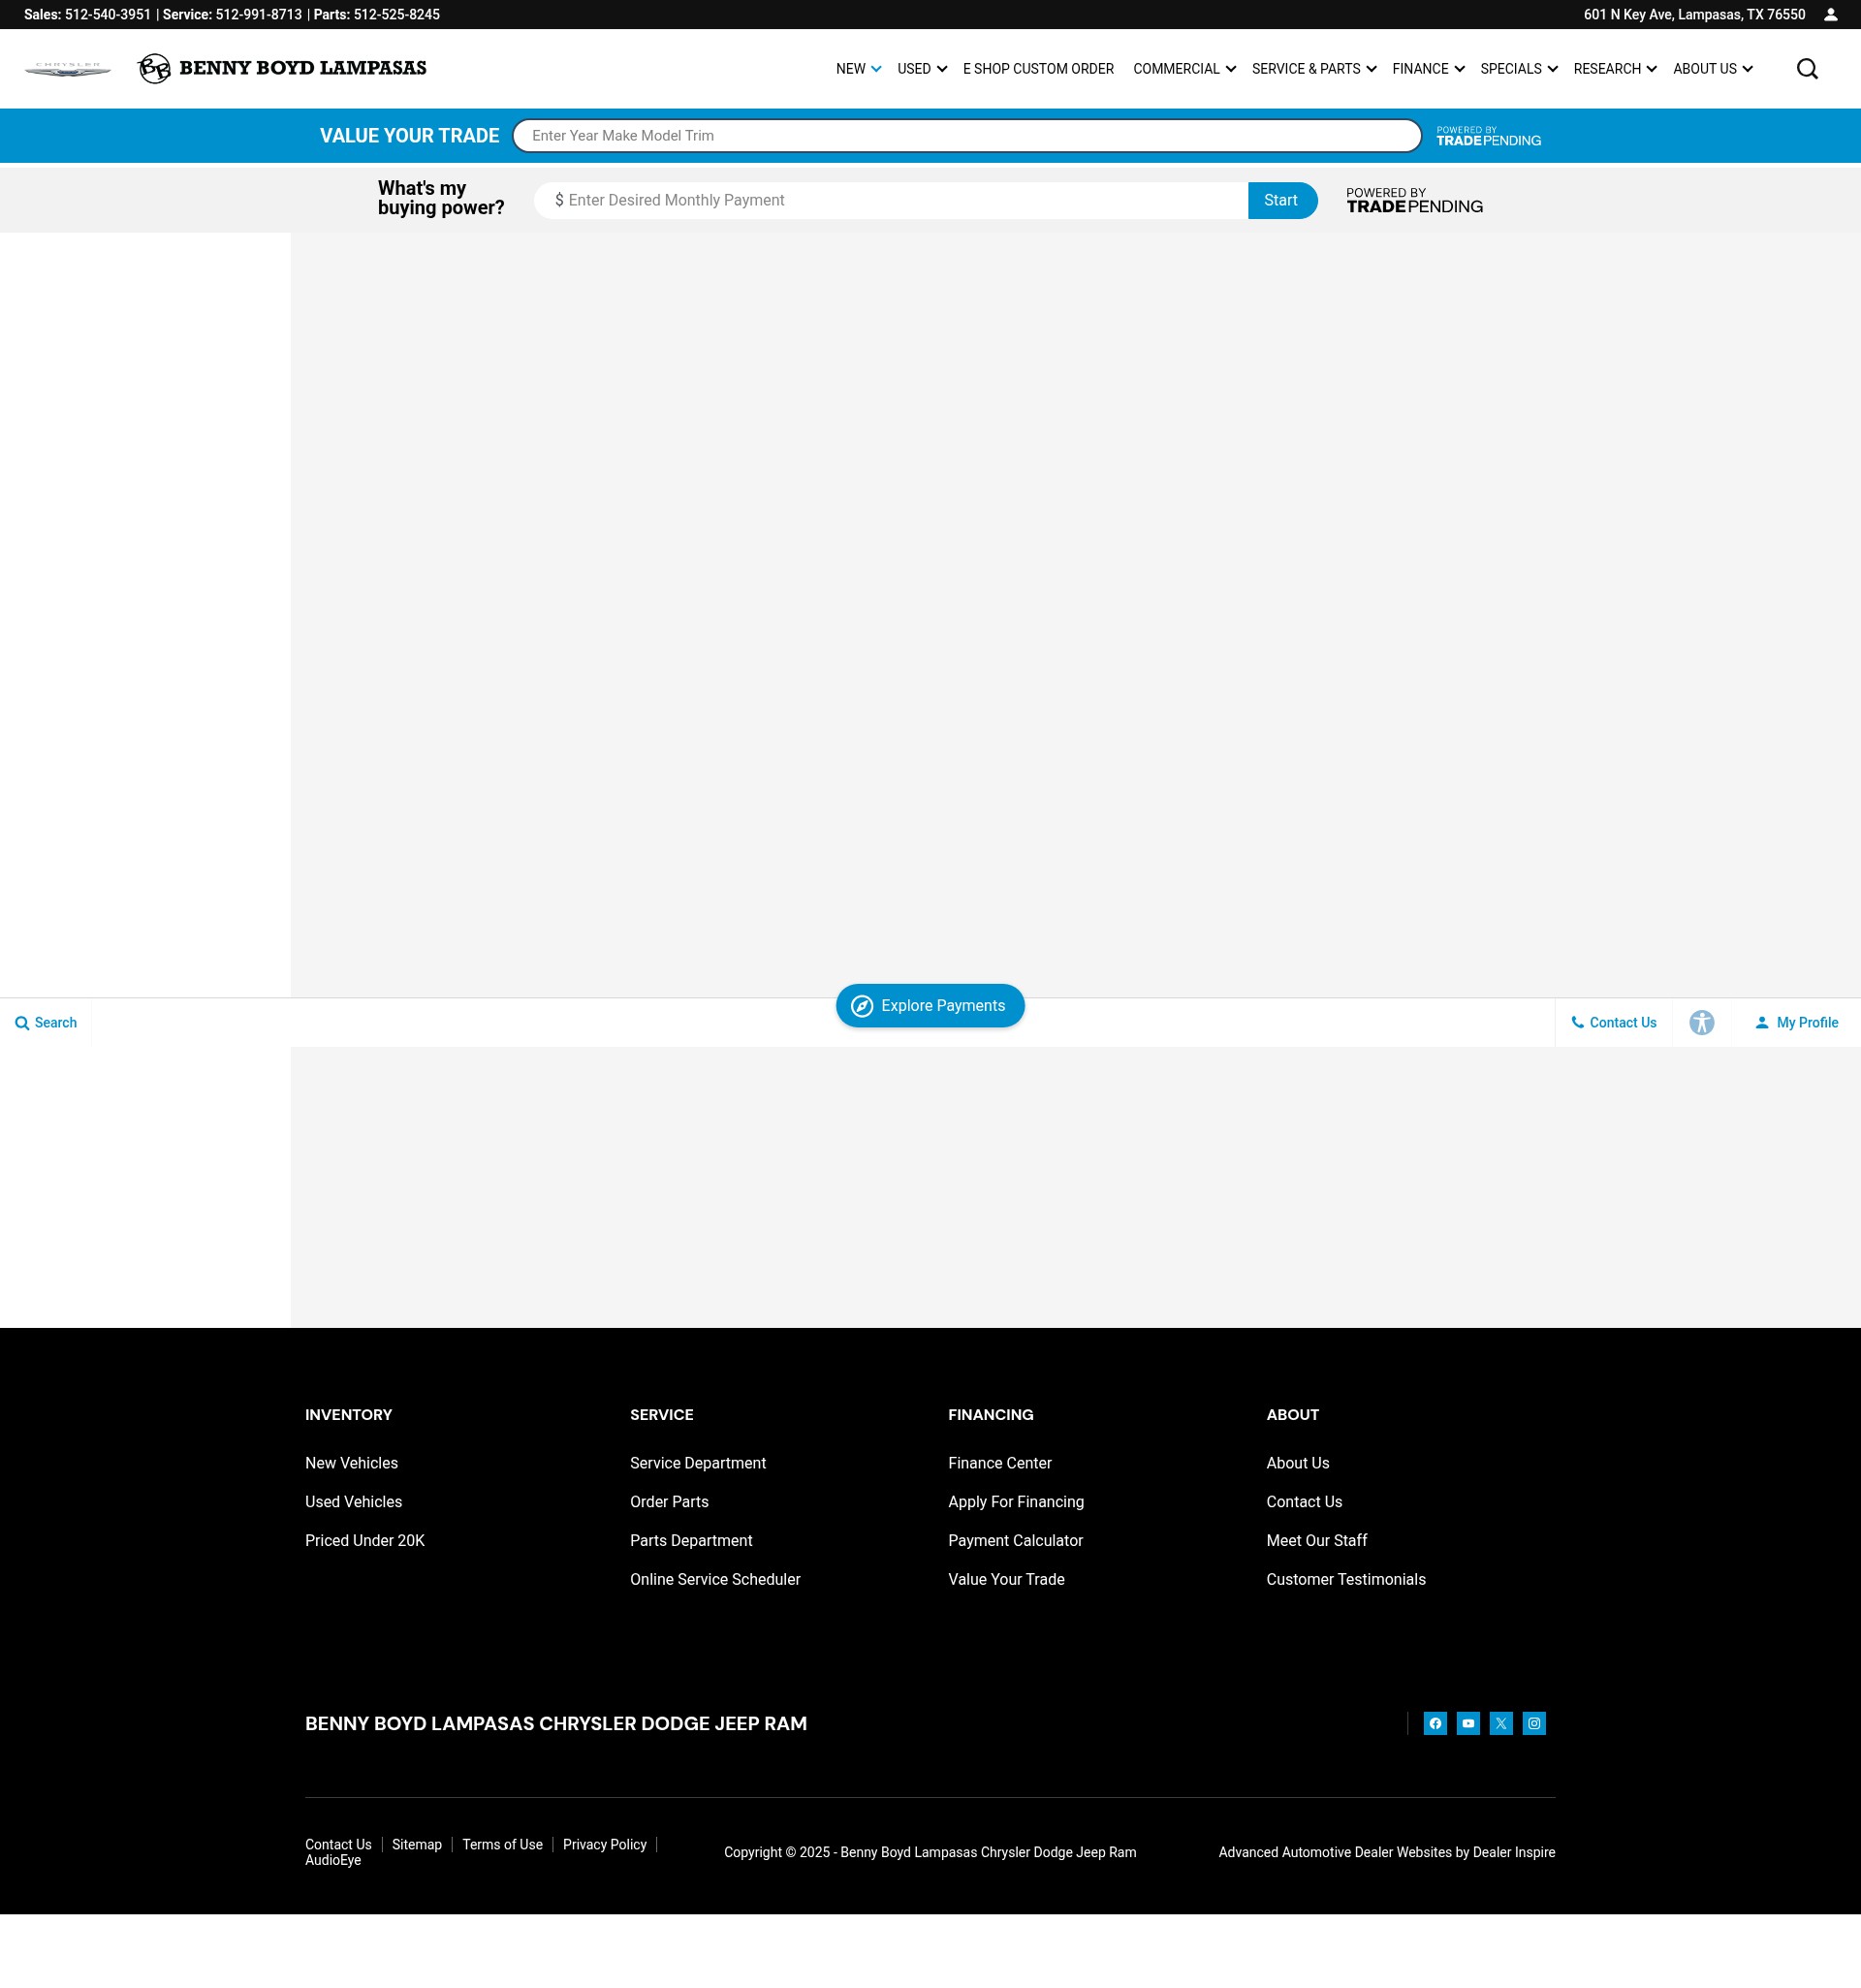Expand the COMMERCIAL menu dropdown
1861x1988 pixels.
click(1184, 69)
